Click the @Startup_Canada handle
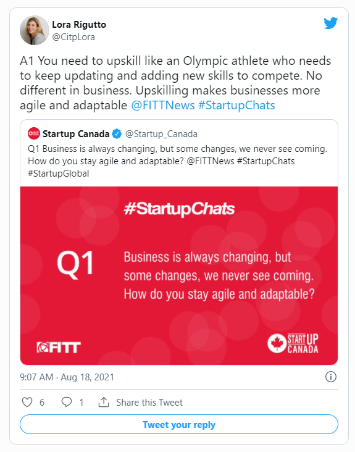This screenshot has height=452, width=355. point(161,135)
